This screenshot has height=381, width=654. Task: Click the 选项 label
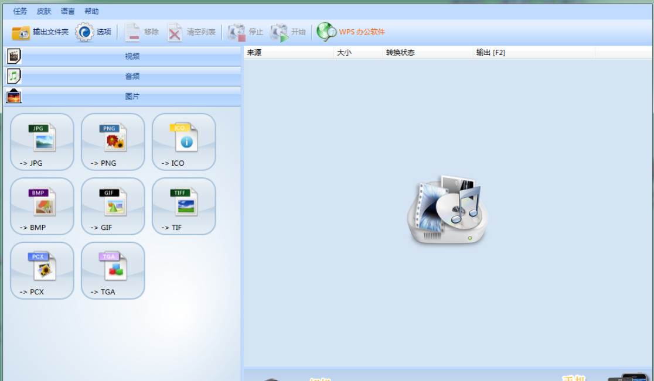(x=104, y=32)
